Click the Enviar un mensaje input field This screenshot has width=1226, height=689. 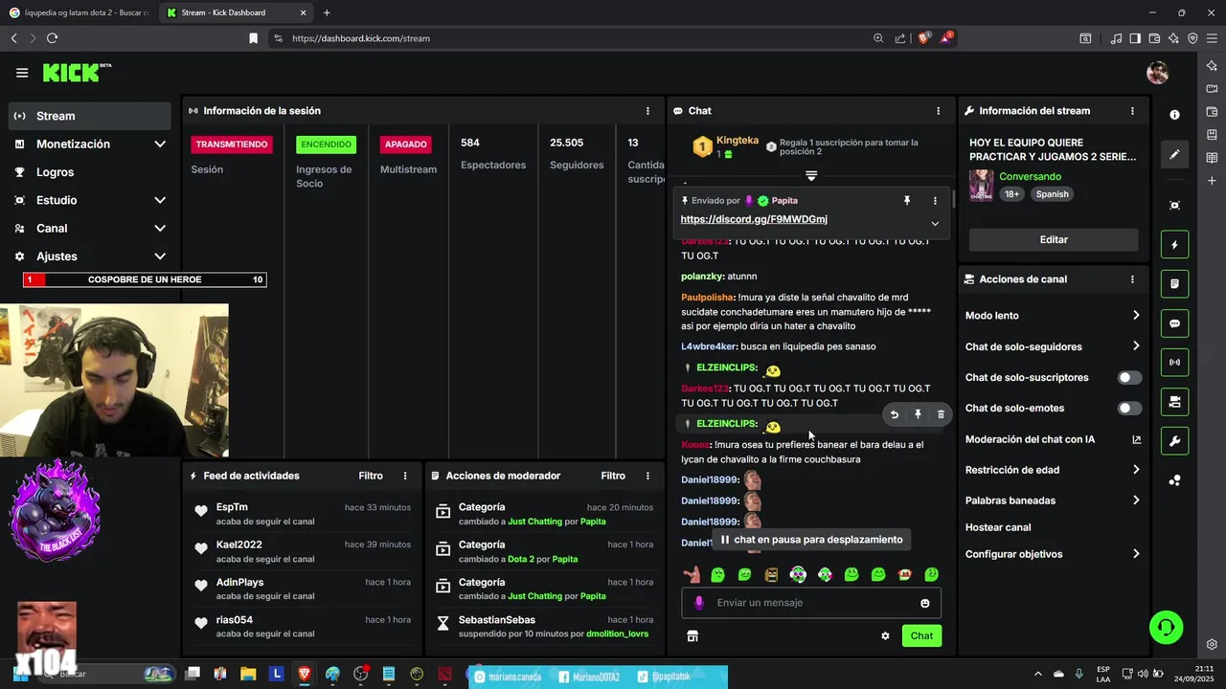811,603
